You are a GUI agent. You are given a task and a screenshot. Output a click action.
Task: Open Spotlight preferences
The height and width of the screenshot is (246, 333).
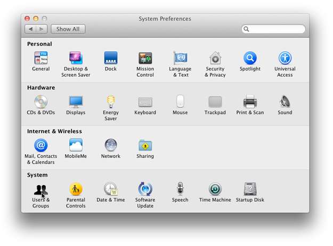tap(250, 58)
